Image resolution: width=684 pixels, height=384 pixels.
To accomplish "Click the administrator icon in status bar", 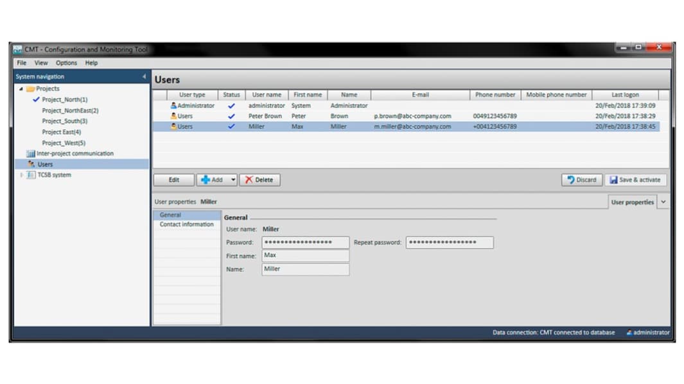I will (629, 333).
